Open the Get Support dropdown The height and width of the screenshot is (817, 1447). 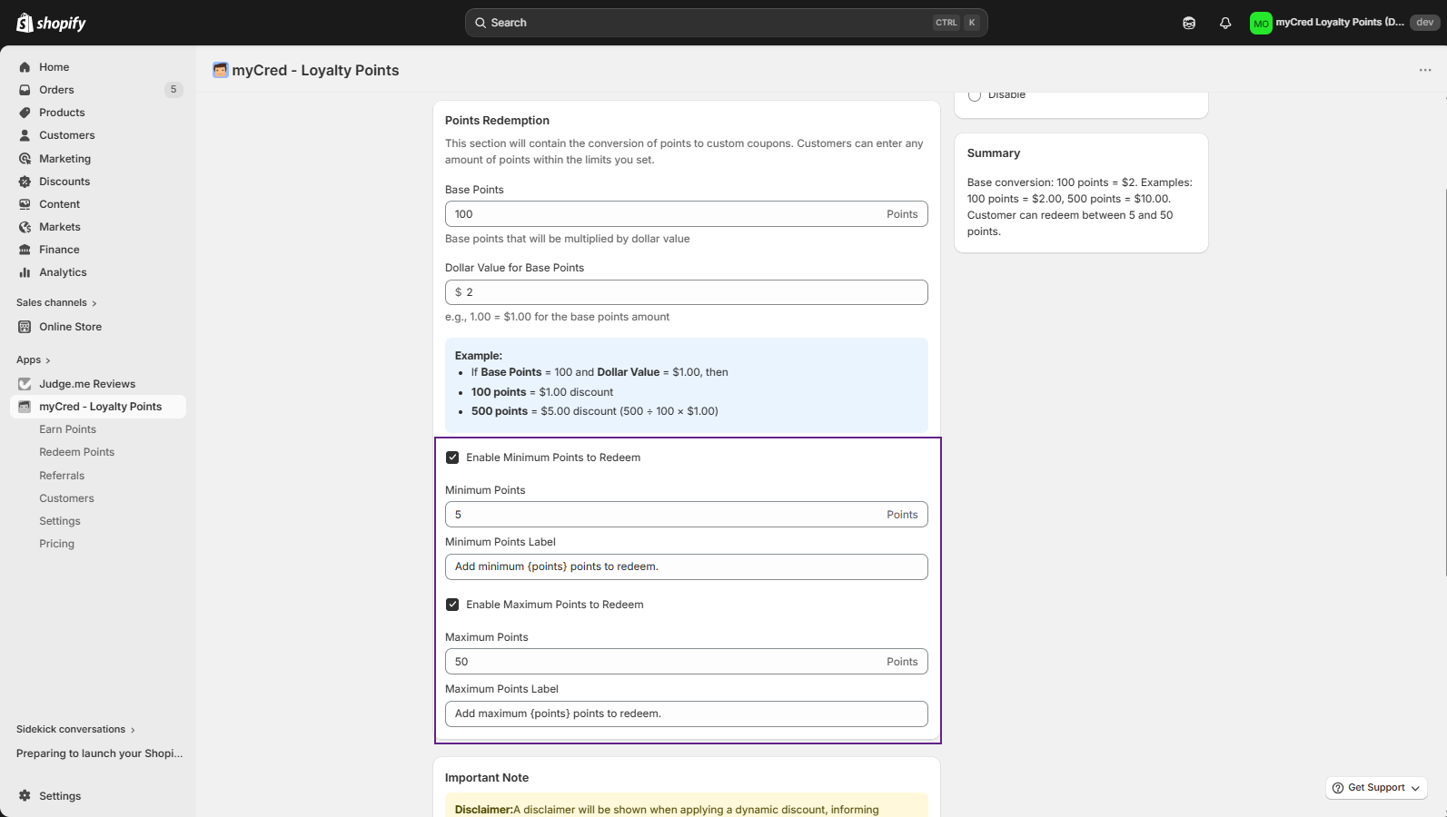click(x=1376, y=788)
